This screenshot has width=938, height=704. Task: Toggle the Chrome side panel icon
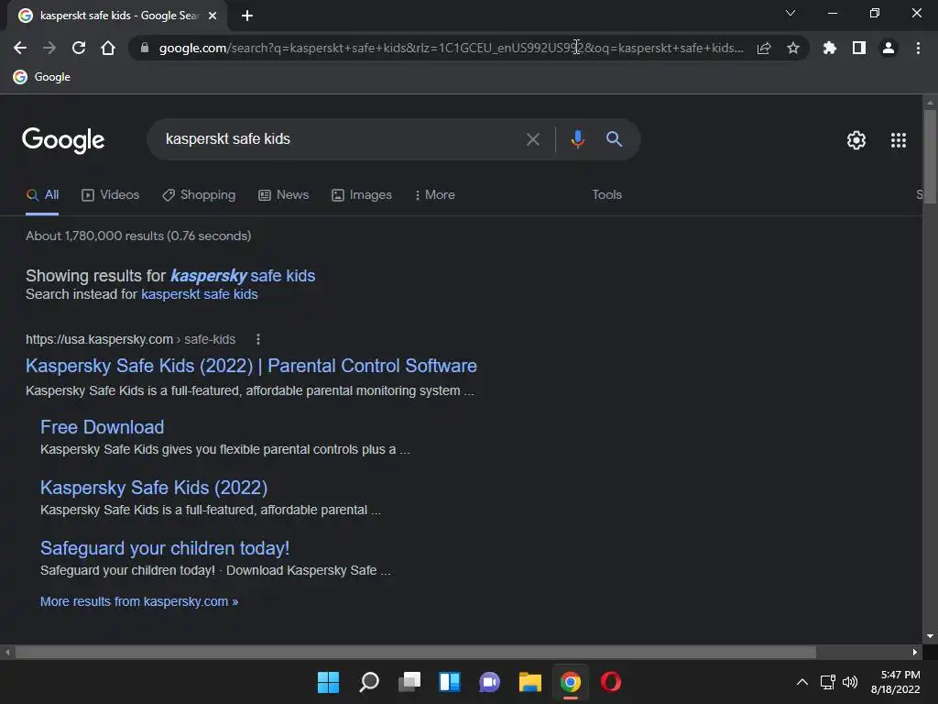click(859, 48)
